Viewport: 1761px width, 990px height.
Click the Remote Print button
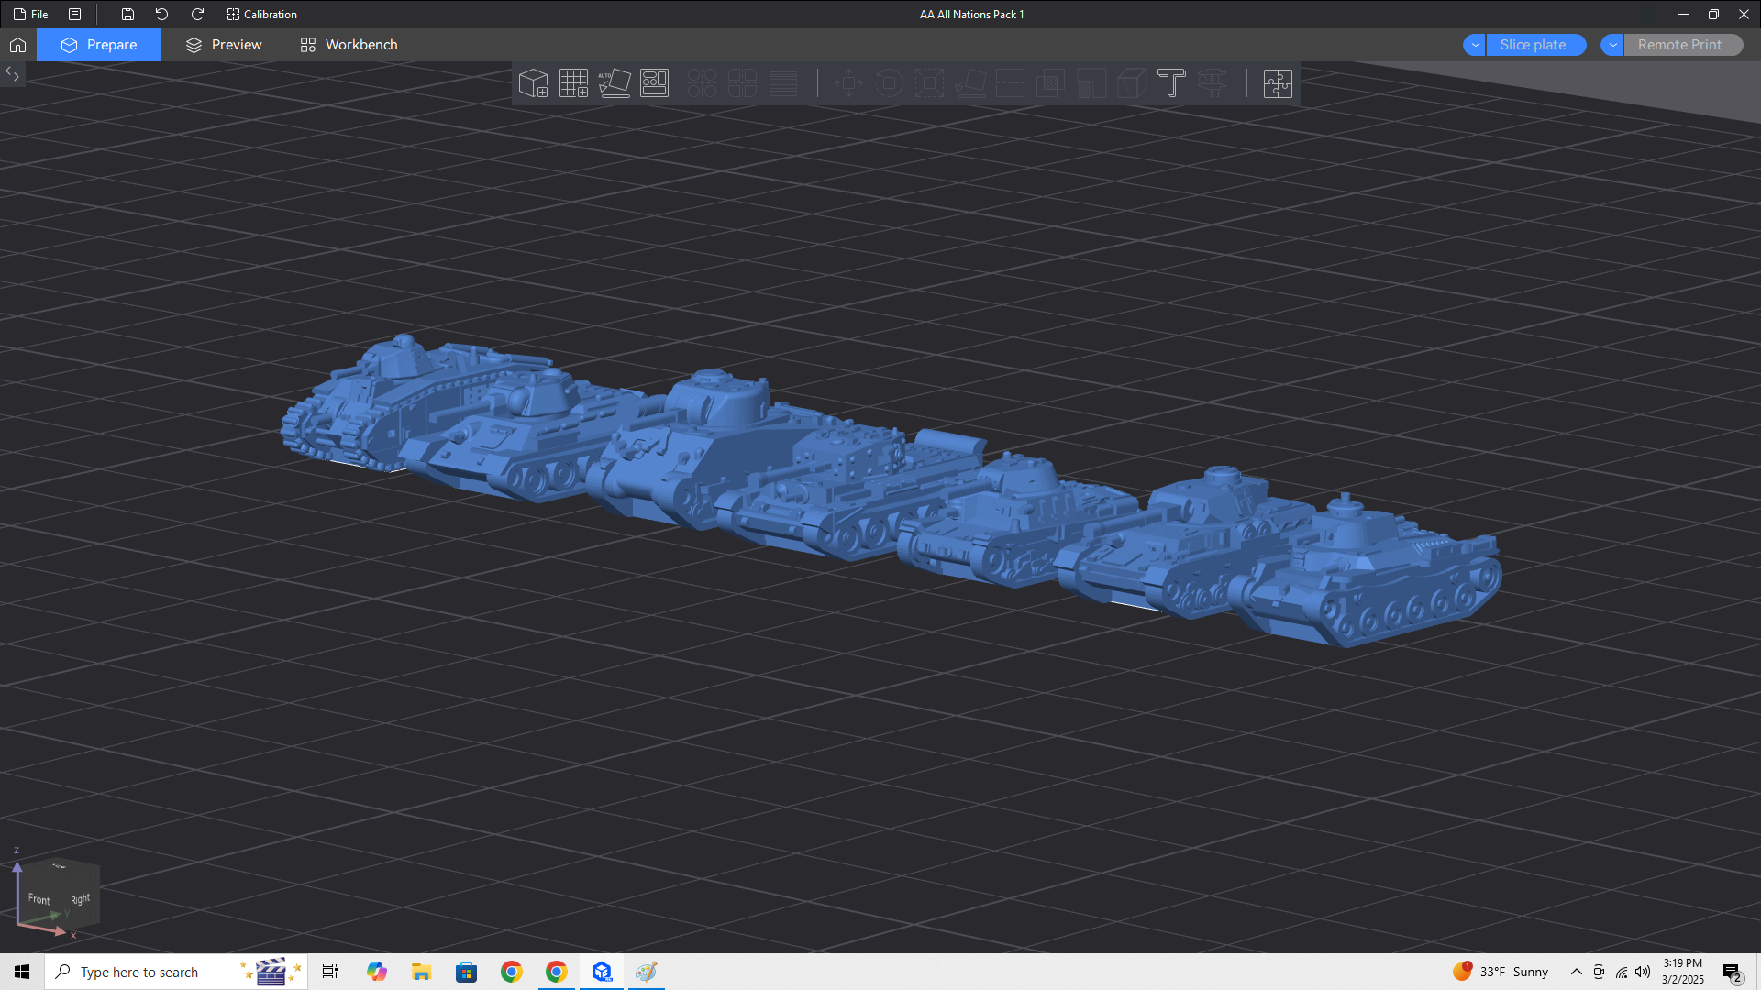1683,45
